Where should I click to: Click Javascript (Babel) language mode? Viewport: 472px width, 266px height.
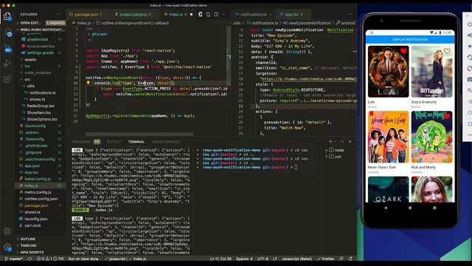(296, 259)
